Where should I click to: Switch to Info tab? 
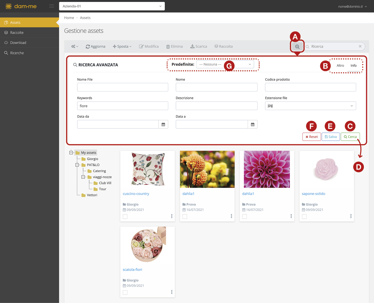click(x=354, y=65)
